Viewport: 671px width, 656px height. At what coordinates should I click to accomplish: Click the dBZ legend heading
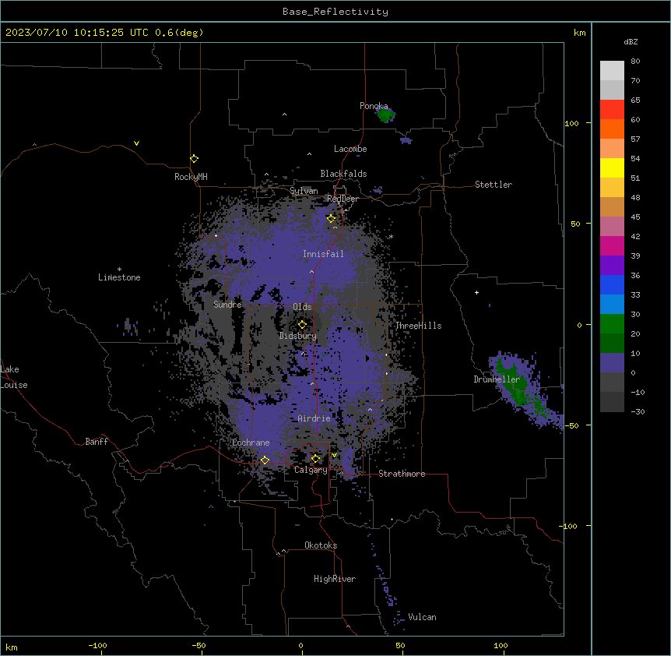click(x=631, y=42)
